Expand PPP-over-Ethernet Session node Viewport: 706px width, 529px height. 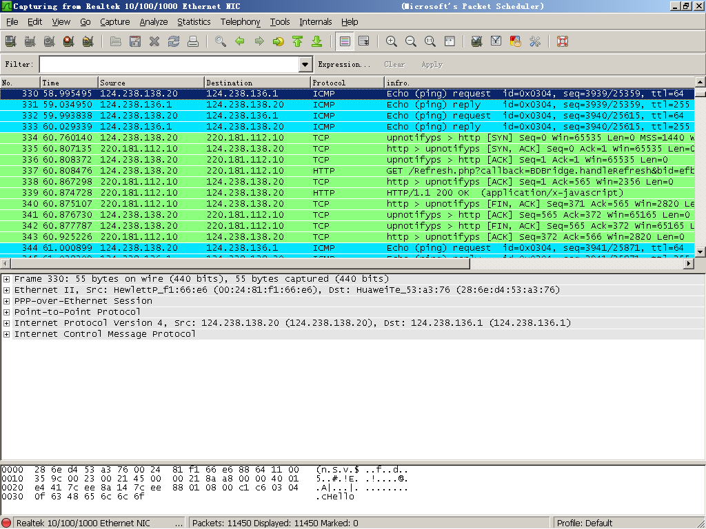pos(7,301)
